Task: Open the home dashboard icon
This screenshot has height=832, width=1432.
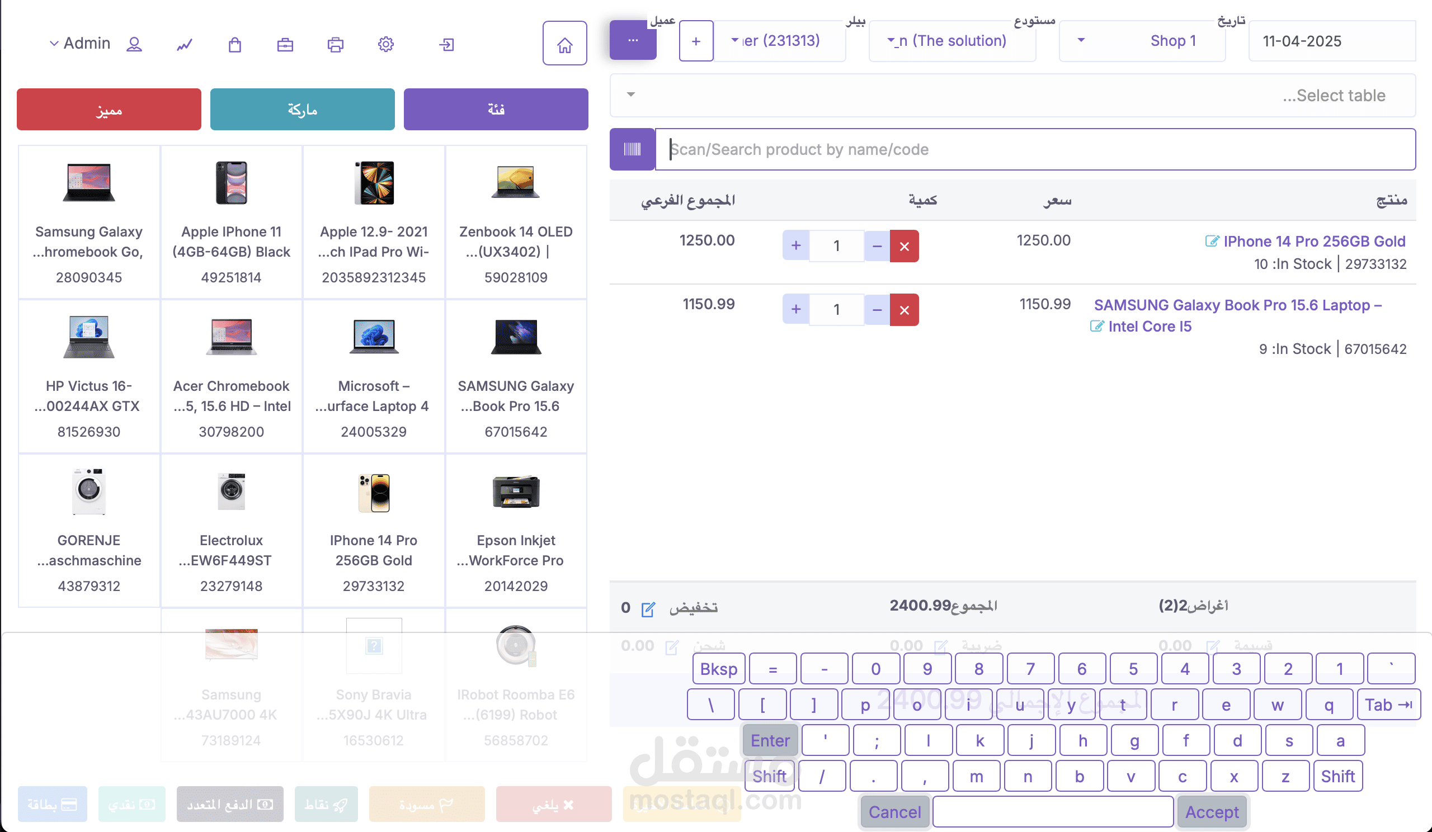Action: coord(564,44)
